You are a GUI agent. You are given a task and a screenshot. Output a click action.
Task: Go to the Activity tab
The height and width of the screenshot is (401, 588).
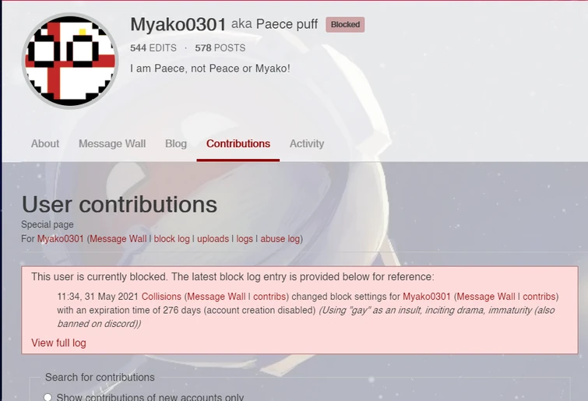tap(307, 144)
